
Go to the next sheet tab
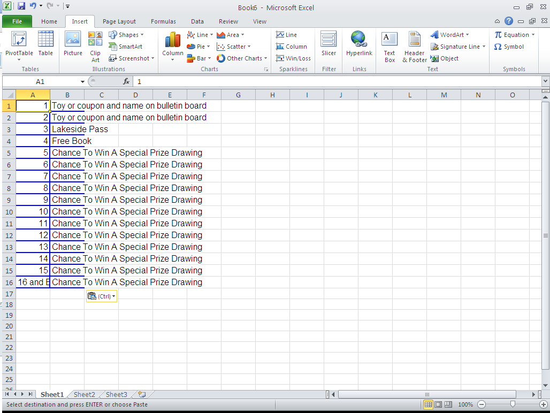[x=22, y=394]
